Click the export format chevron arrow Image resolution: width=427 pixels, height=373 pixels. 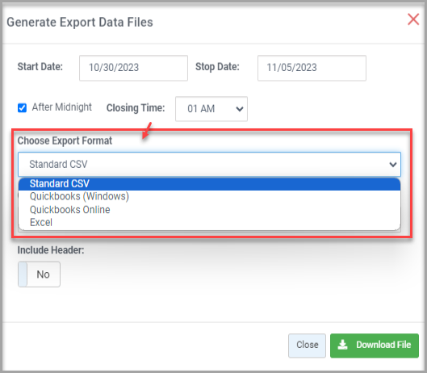click(x=392, y=165)
